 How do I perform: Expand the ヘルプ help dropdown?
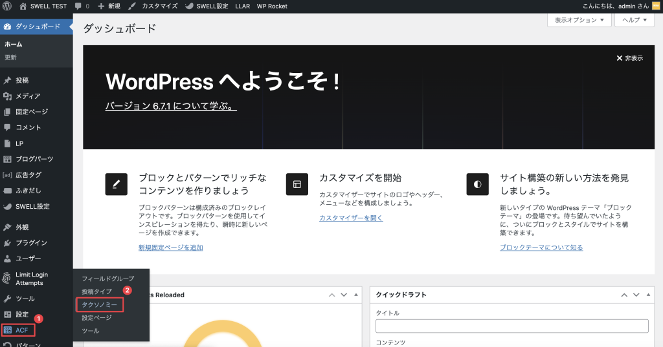tap(635, 20)
